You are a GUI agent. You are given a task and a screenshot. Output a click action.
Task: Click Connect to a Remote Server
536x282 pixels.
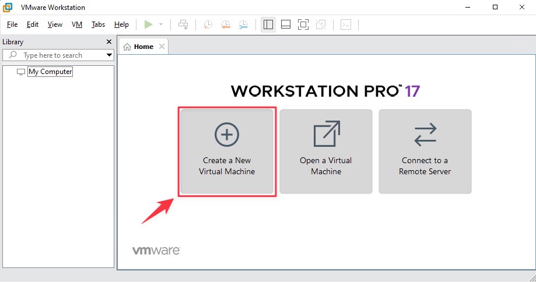tap(425, 151)
